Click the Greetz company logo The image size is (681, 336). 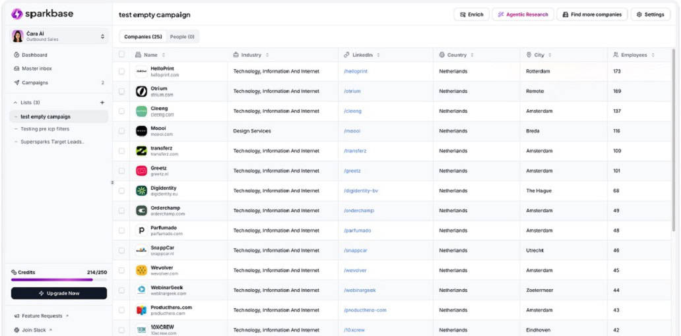point(141,171)
